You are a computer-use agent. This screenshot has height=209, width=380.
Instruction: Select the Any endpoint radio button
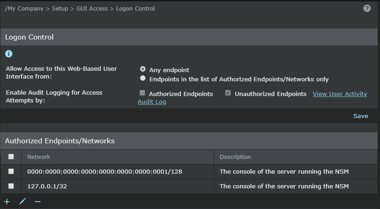coord(143,69)
